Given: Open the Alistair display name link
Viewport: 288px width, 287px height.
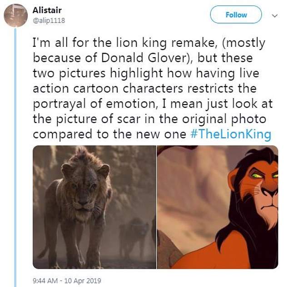Looking at the screenshot, I should click(x=47, y=10).
